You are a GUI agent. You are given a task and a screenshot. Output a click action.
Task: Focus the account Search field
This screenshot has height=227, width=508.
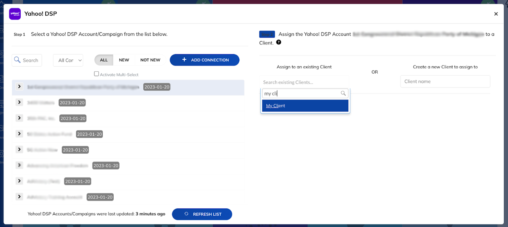coord(27,60)
